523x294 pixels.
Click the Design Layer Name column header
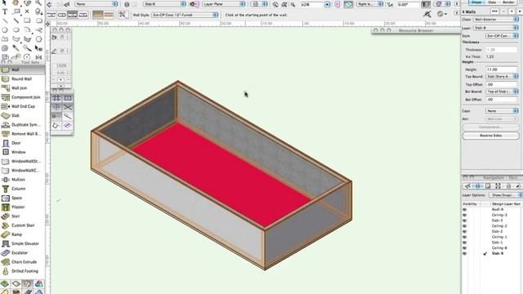click(x=506, y=203)
